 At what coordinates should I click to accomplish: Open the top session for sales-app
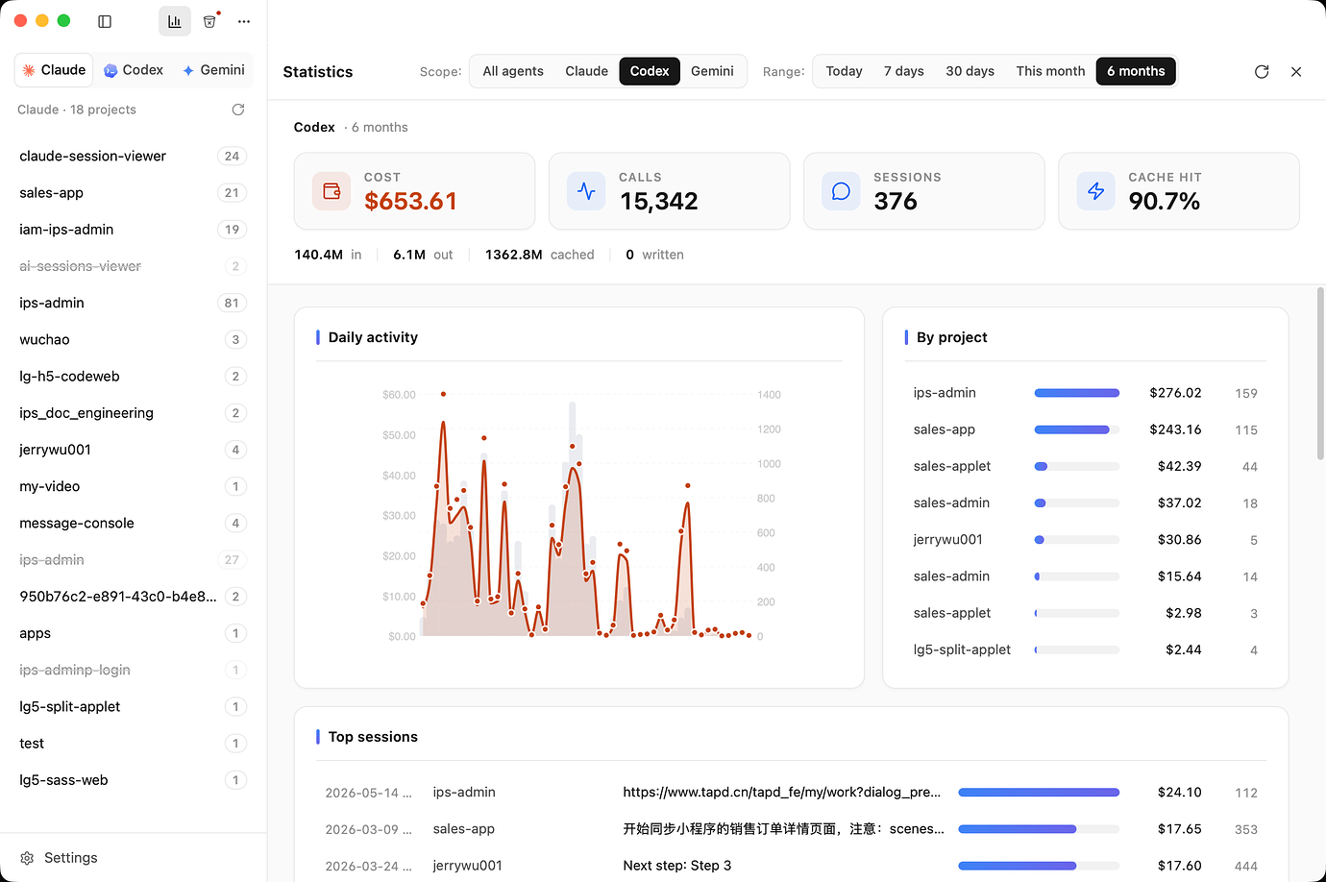791,829
